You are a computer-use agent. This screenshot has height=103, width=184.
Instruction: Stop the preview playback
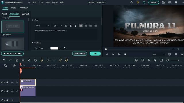pyautogui.click(x=125, y=54)
